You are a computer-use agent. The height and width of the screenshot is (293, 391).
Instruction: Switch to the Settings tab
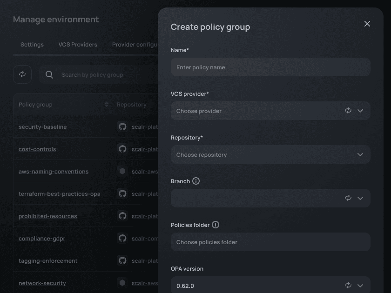32,44
